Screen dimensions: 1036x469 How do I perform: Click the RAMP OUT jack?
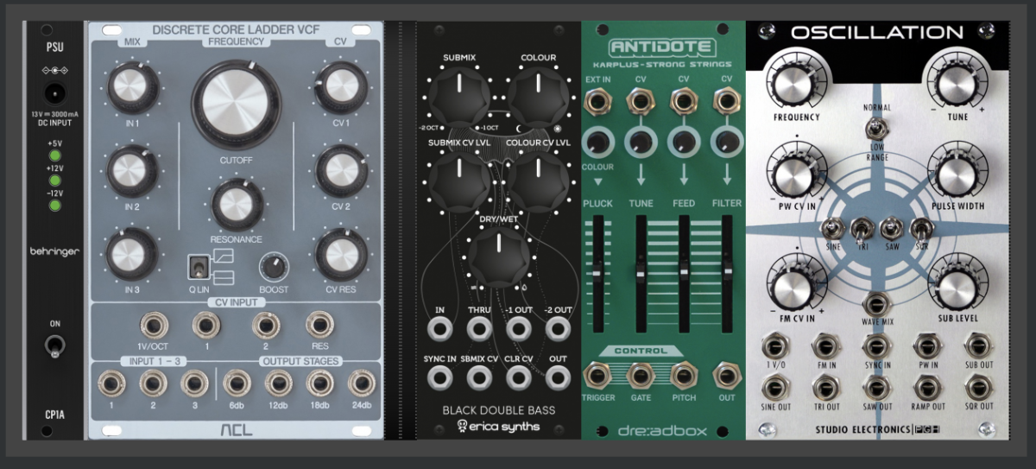927,388
